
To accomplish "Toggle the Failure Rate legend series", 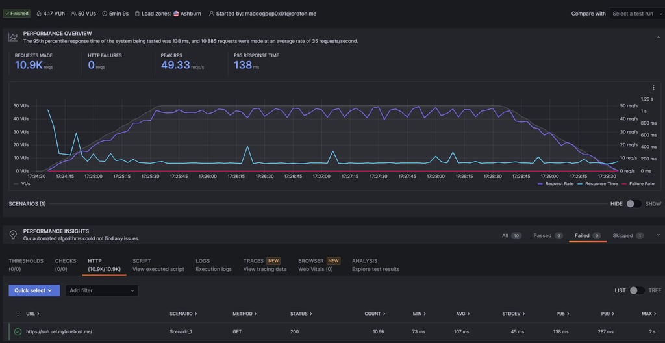I will 638,184.
